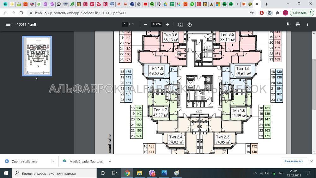Expand MediaCreationTool download options chevron
This screenshot has height=178, width=316.
coord(110,162)
